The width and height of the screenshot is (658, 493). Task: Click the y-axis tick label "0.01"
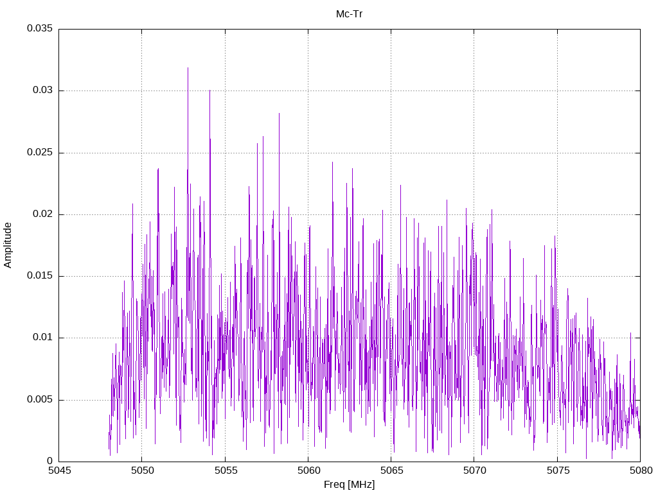[x=43, y=338]
